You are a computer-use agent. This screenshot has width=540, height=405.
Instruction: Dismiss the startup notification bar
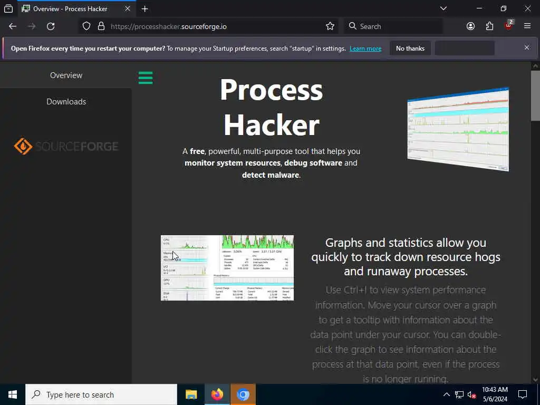pos(527,47)
